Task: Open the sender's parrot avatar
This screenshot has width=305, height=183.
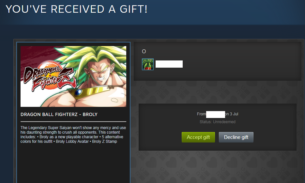Action: [x=148, y=64]
